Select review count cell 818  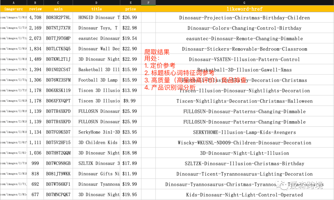coord(35,174)
